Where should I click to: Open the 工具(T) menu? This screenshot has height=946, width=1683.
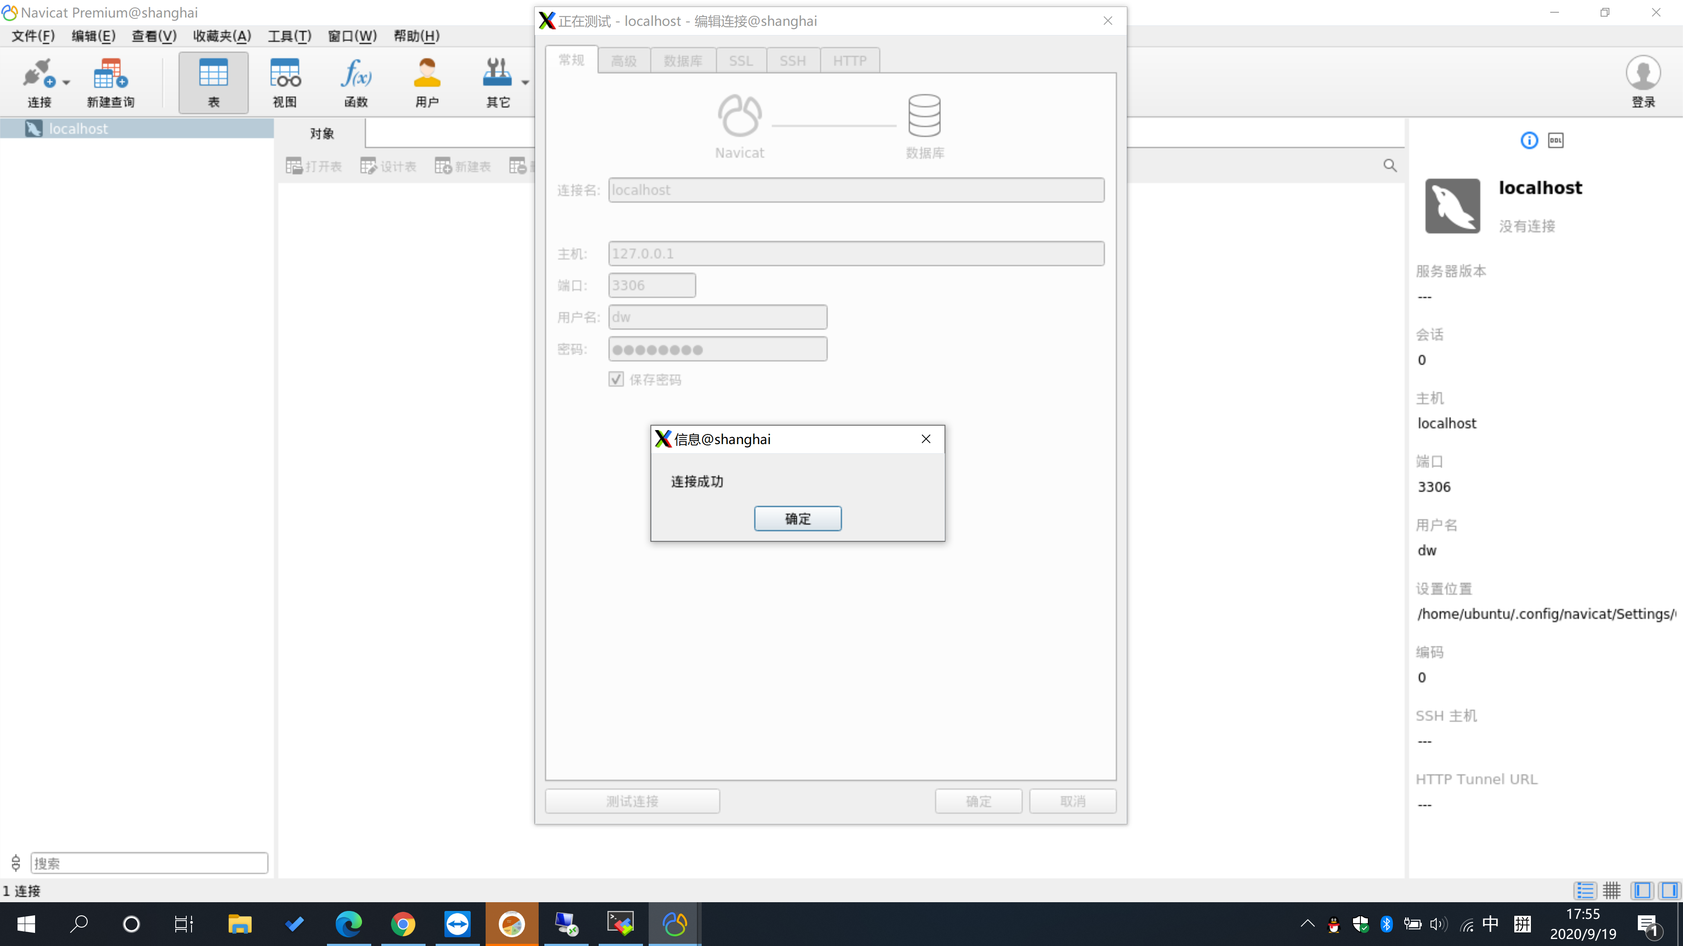[x=289, y=36]
